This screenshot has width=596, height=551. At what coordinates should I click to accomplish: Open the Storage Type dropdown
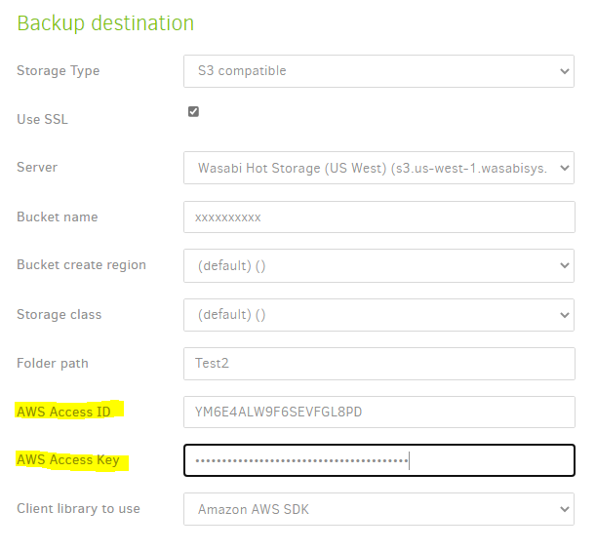(378, 70)
